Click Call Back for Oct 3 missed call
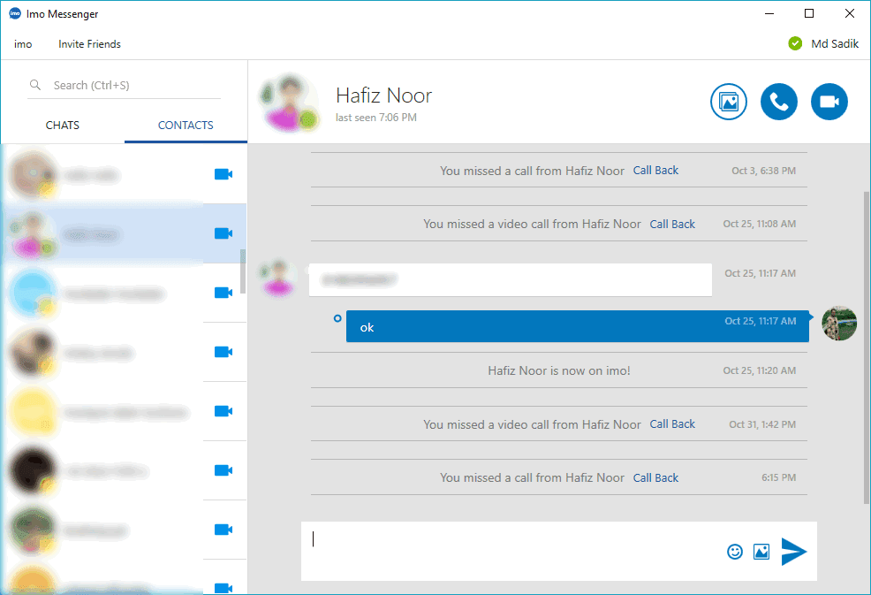This screenshot has height=595, width=871. 655,170
